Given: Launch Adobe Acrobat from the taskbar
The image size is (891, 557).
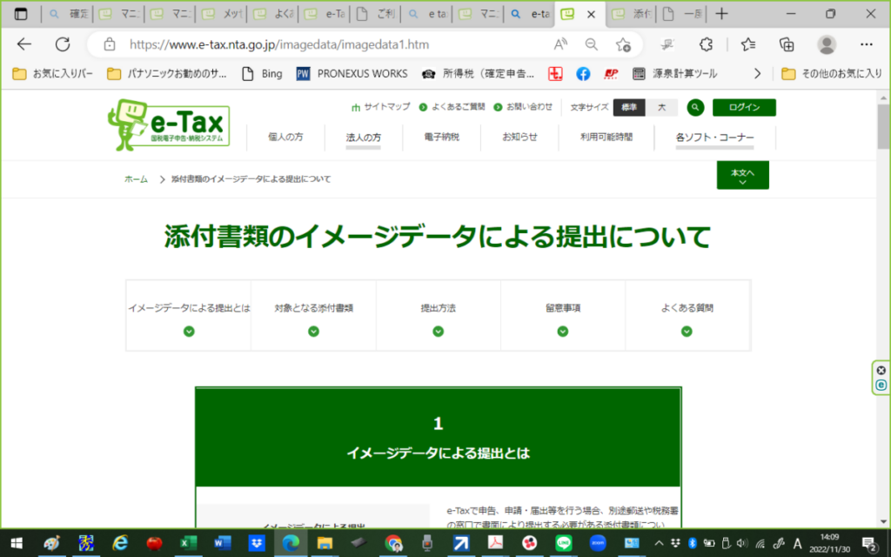Looking at the screenshot, I should (x=494, y=543).
